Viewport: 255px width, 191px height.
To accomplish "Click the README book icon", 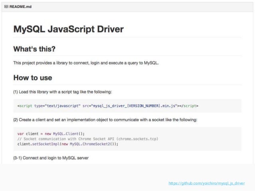I will pyautogui.click(x=6, y=7).
